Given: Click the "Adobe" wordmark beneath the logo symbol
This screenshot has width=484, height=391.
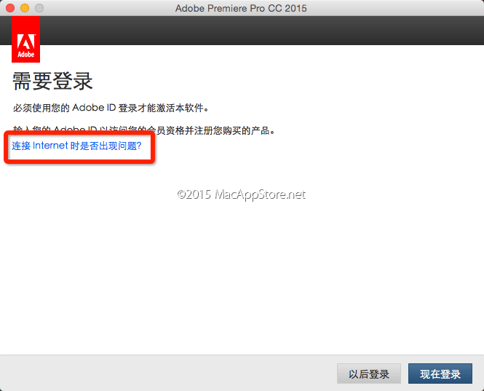Looking at the screenshot, I should (26, 55).
